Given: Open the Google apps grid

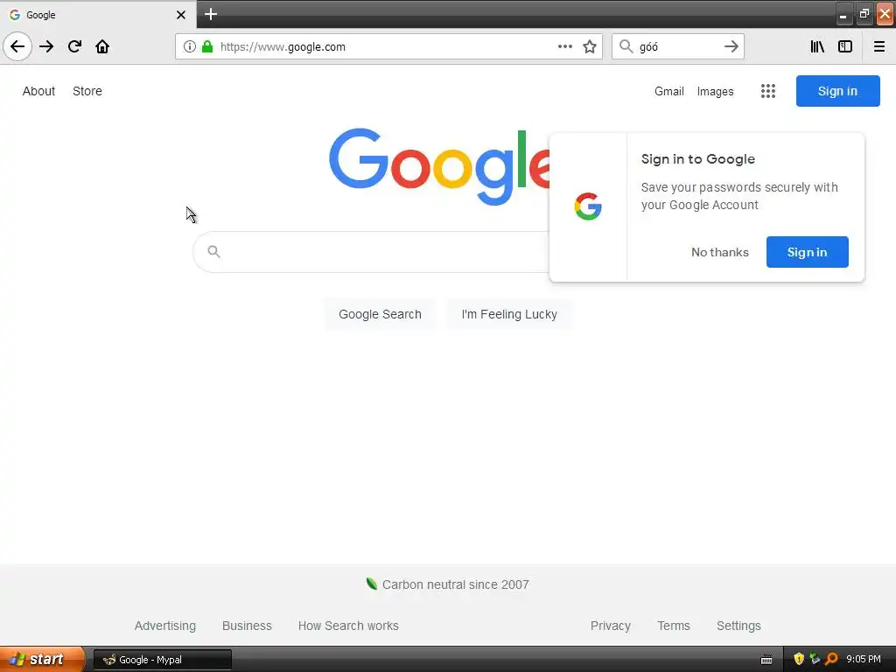Looking at the screenshot, I should tap(768, 91).
